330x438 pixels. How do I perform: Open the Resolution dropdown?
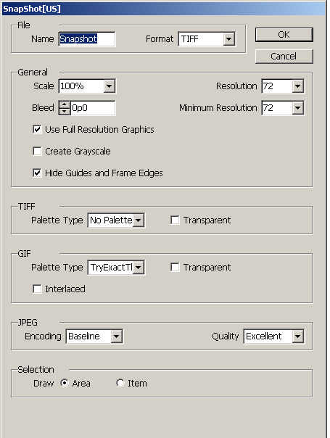pyautogui.click(x=283, y=86)
